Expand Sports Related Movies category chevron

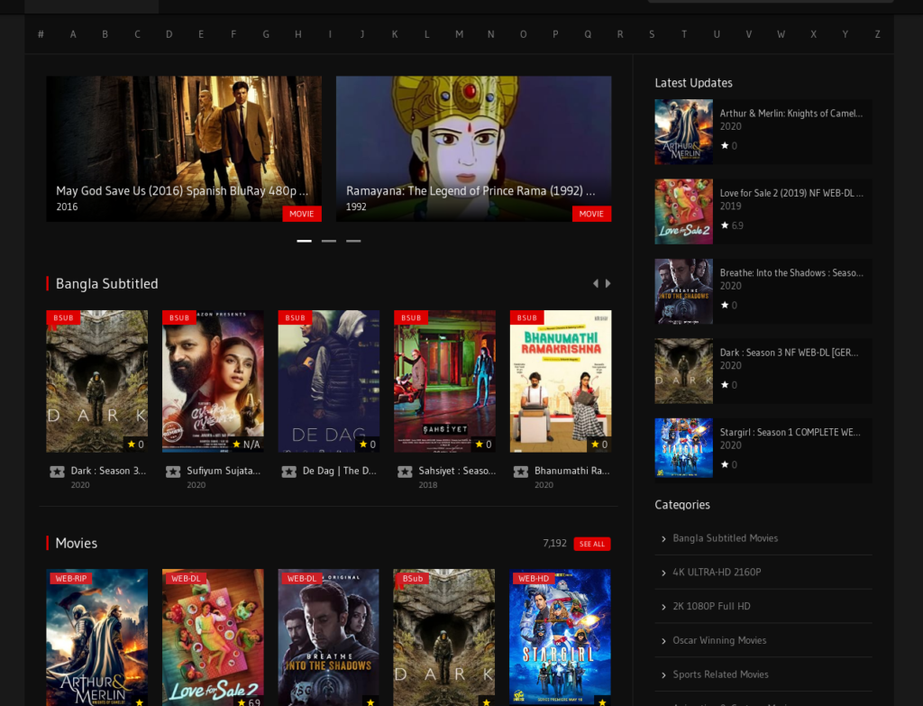click(x=663, y=675)
